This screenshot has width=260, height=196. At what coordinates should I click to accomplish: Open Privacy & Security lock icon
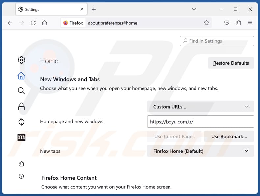point(21,106)
